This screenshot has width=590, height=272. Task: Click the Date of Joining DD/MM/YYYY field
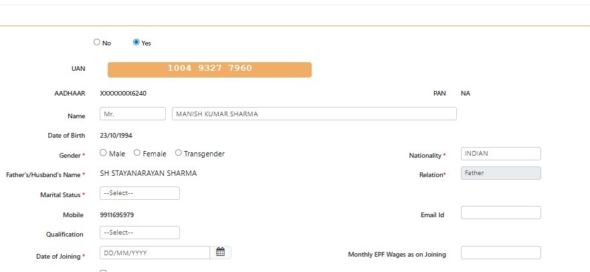(155, 253)
